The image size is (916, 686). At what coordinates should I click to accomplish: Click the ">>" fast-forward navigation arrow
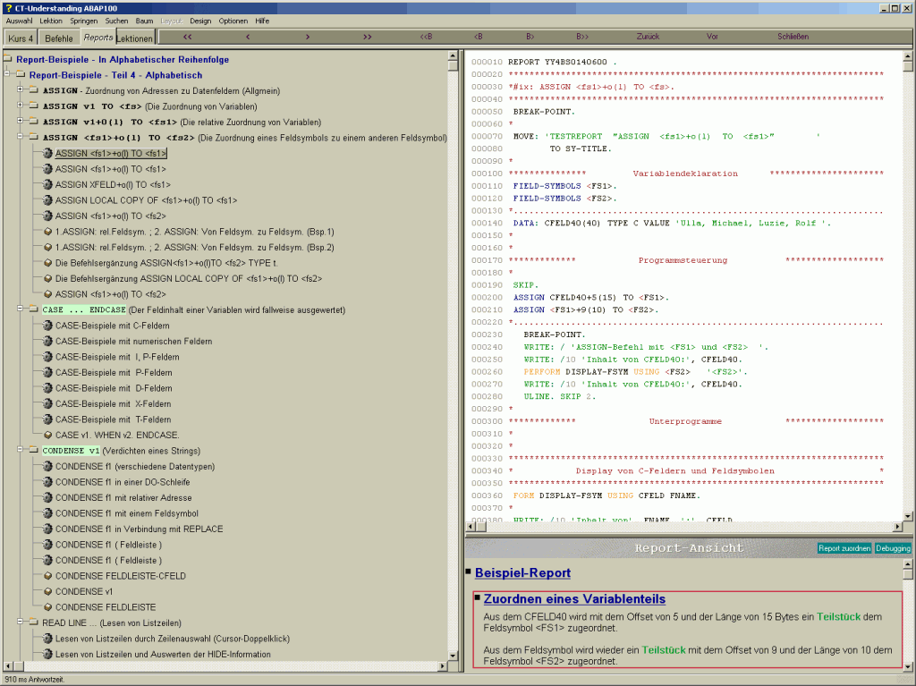coord(367,37)
